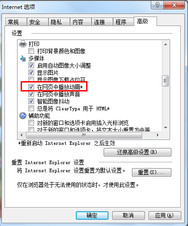Check 总是将 ClearType 用于 HTML option

click(31, 108)
